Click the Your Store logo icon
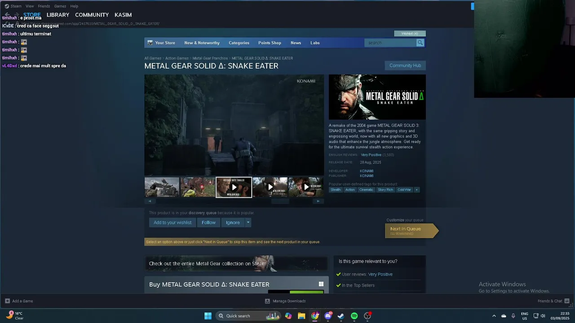 pos(150,43)
